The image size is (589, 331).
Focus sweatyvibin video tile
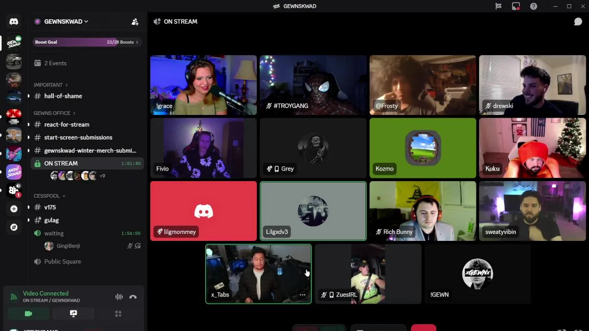pyautogui.click(x=532, y=211)
